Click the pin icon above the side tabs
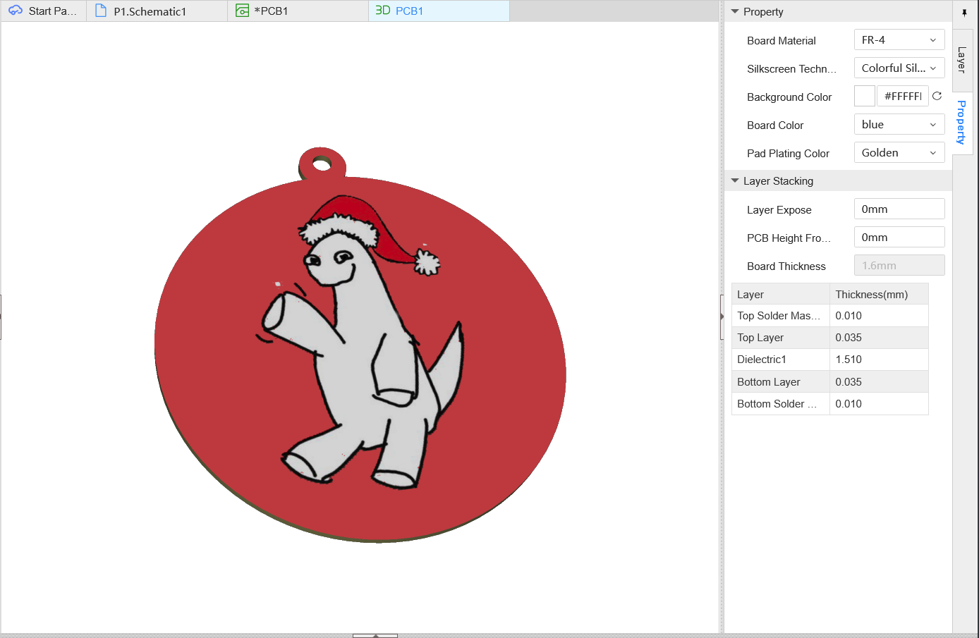The width and height of the screenshot is (979, 638). [x=964, y=13]
